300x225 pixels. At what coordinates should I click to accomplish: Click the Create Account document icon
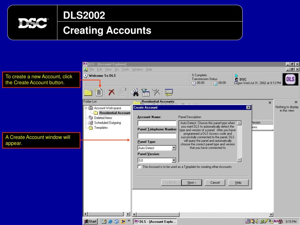pyautogui.click(x=99, y=92)
